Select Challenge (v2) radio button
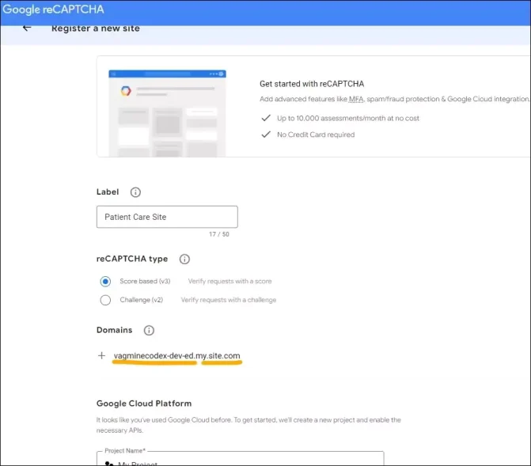The image size is (531, 466). pyautogui.click(x=105, y=300)
